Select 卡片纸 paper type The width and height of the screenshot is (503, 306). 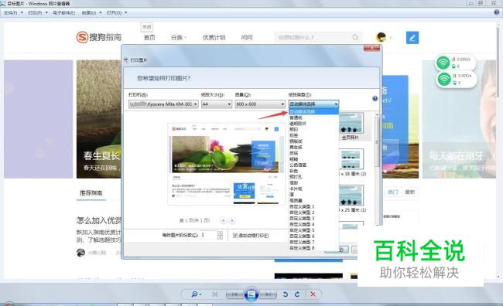pos(313,189)
